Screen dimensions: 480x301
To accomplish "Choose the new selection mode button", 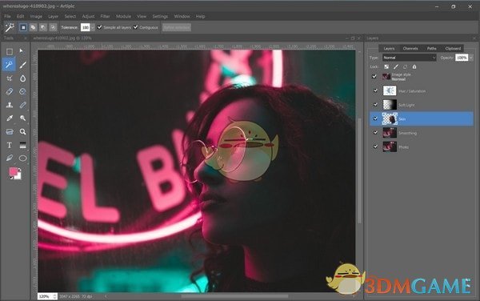I will tap(23, 27).
